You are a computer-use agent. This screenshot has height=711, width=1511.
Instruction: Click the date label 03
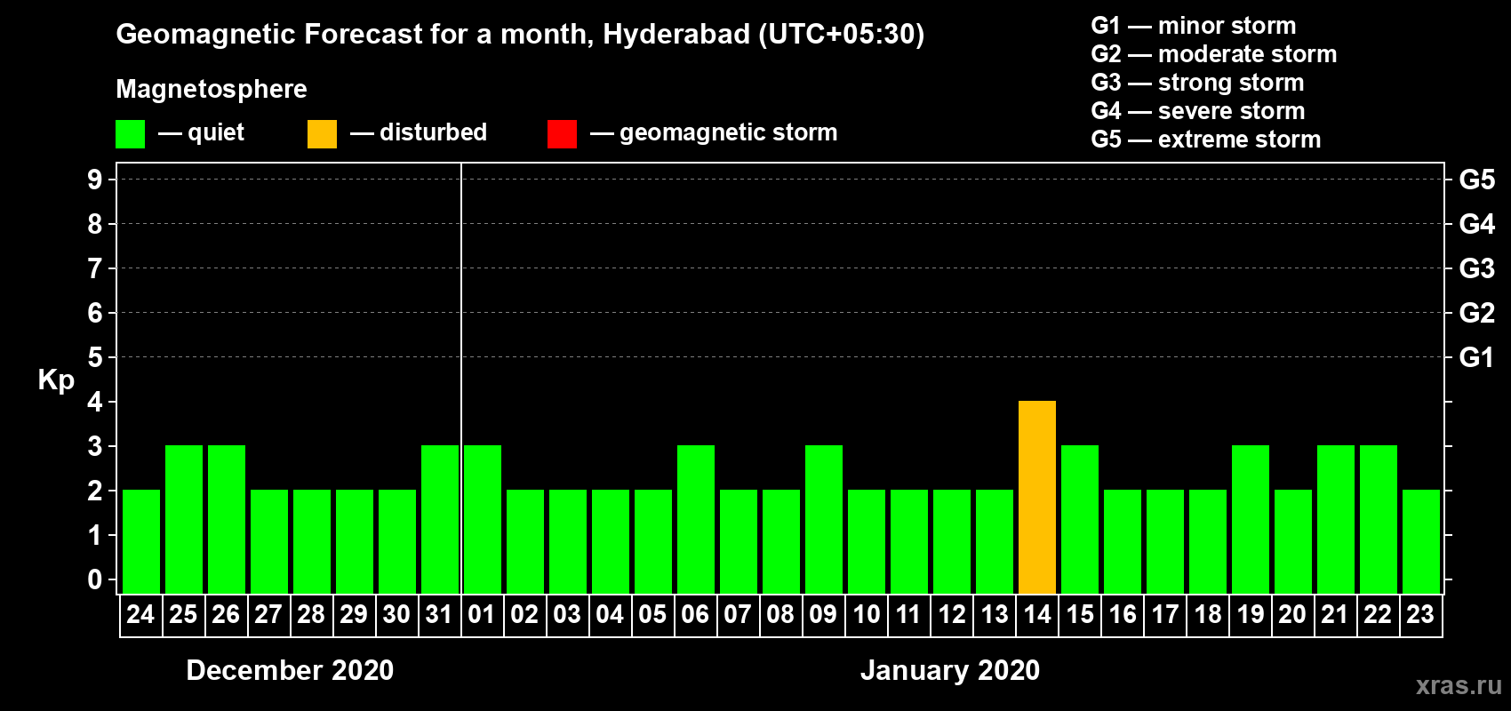click(x=567, y=614)
